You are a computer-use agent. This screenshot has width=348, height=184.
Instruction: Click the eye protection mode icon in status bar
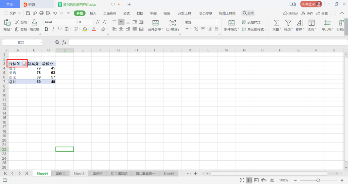[272, 180]
